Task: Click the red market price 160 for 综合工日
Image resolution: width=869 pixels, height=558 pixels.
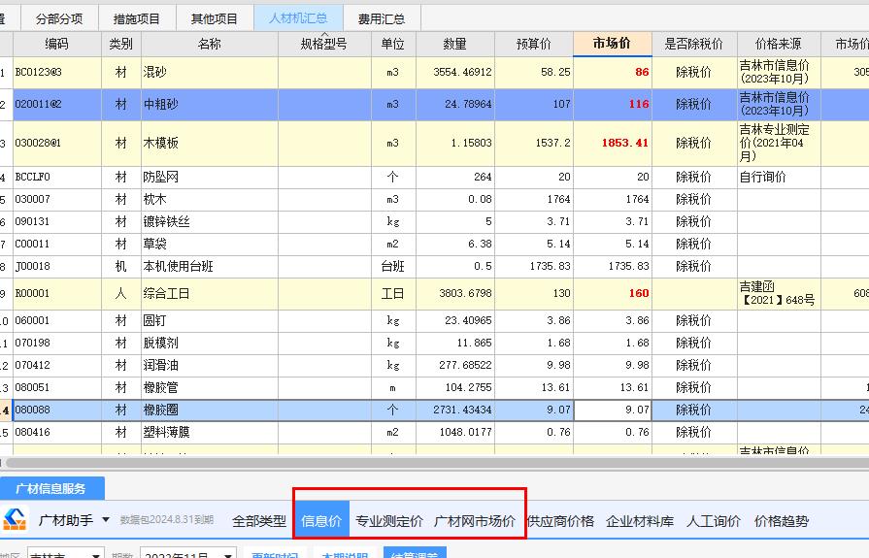Action: pos(613,293)
